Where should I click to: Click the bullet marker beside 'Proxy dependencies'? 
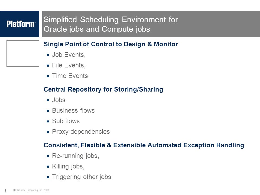click(x=48, y=132)
